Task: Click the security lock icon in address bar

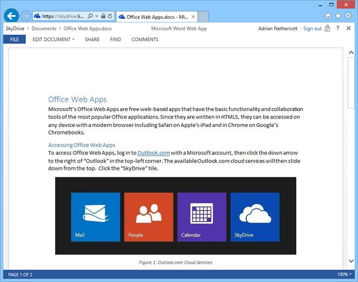Action: [x=103, y=16]
